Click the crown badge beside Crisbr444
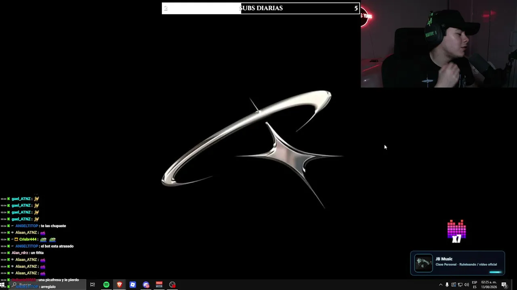The height and width of the screenshot is (290, 517). (16, 239)
